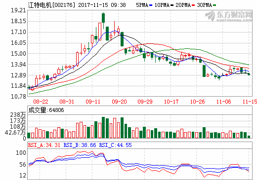Click the 13.94 price axis label
Viewport: 257px width, 180px height.
click(18, 65)
